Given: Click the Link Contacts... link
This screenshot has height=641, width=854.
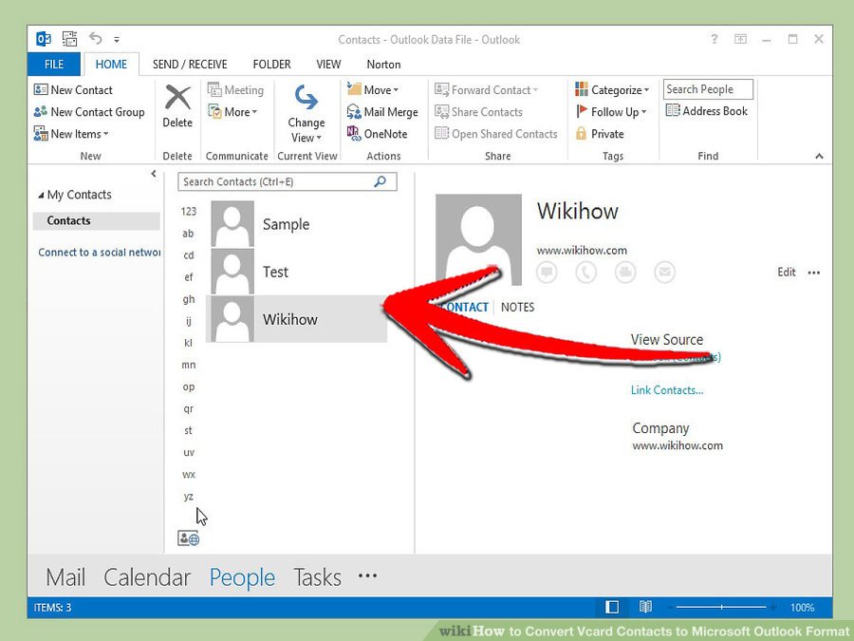Looking at the screenshot, I should [667, 390].
